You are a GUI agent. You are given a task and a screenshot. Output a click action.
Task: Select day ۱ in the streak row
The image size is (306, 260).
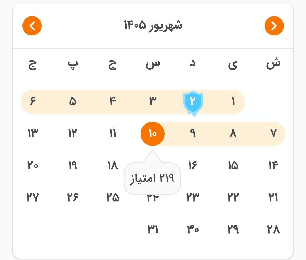pyautogui.click(x=233, y=101)
